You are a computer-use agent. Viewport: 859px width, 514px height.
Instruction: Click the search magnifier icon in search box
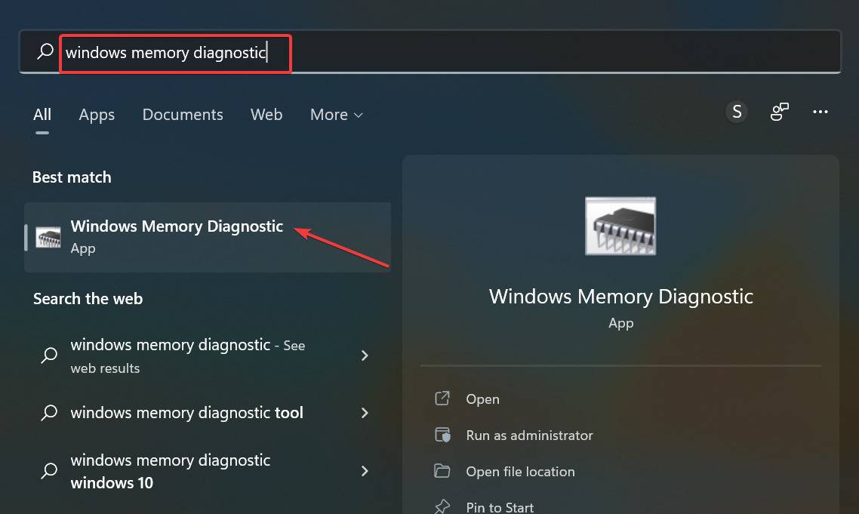[45, 51]
